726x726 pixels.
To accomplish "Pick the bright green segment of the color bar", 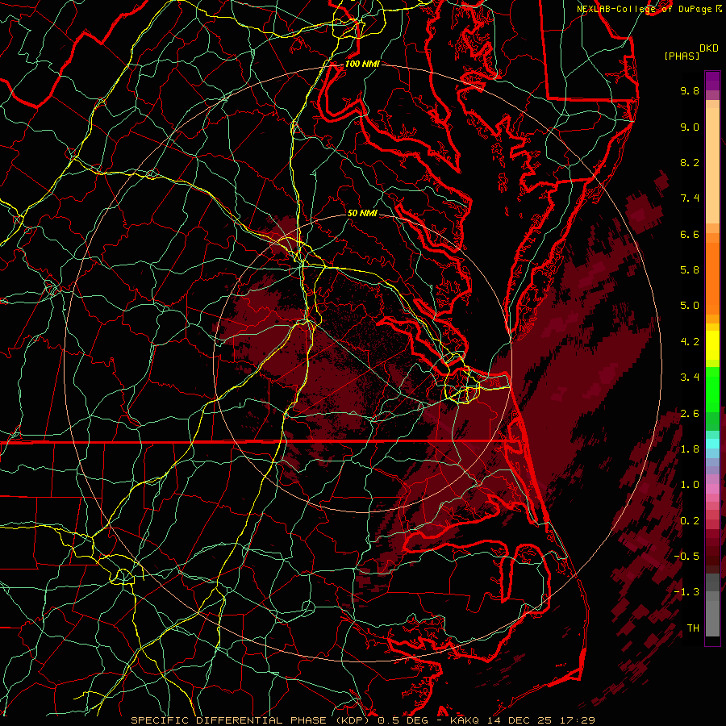I will pos(712,389).
